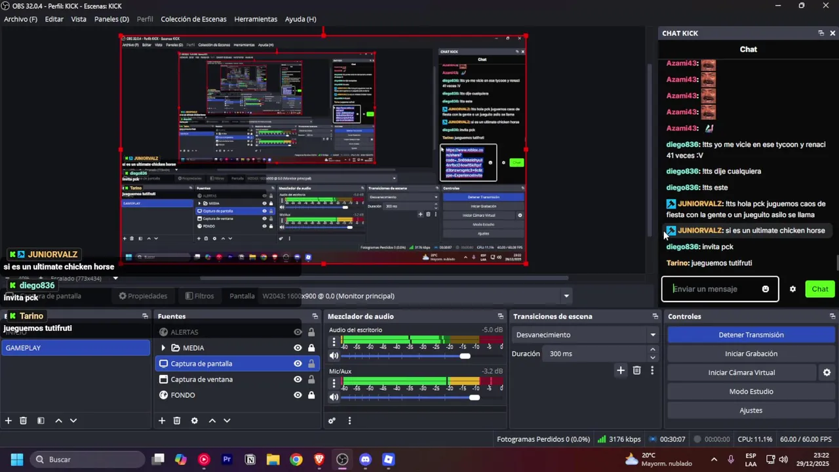Remove scene transition trash icon
839x472 pixels.
tap(636, 370)
